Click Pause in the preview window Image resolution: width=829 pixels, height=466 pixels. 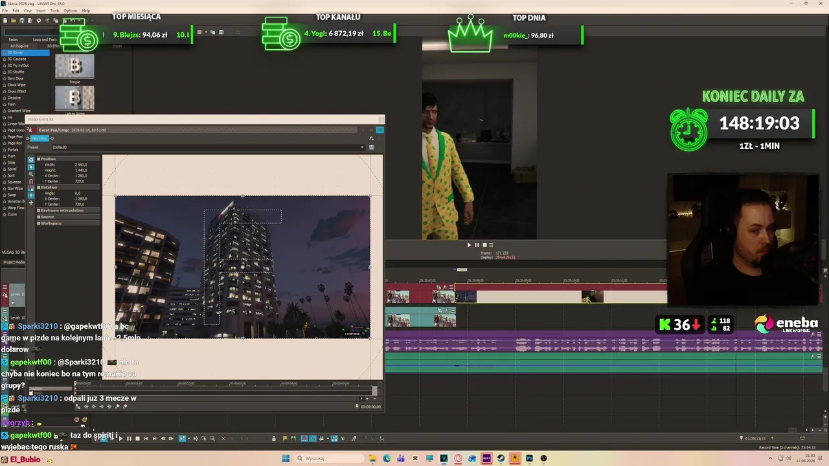tap(477, 245)
